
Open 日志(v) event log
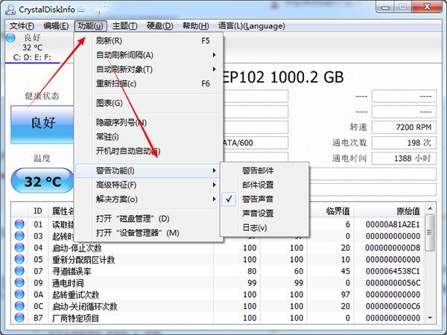click(x=264, y=228)
